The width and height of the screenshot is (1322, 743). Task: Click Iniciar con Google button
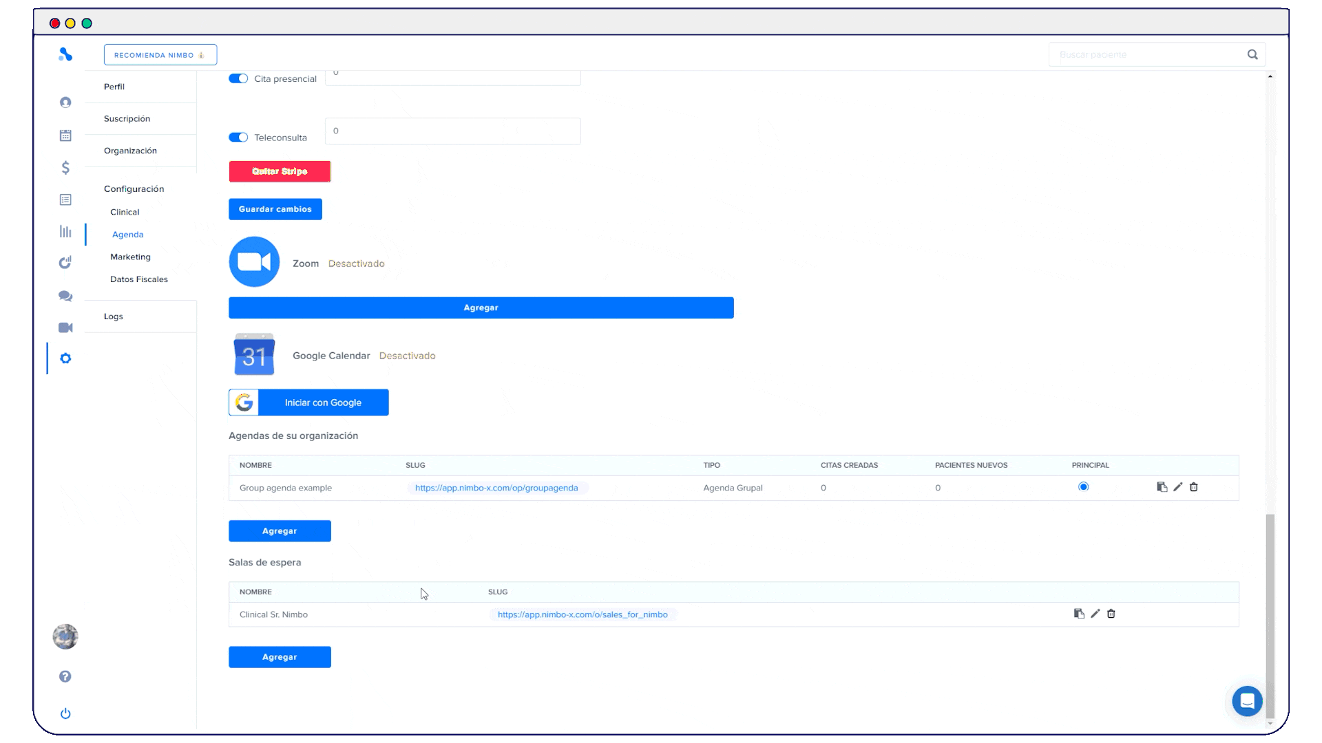click(308, 402)
